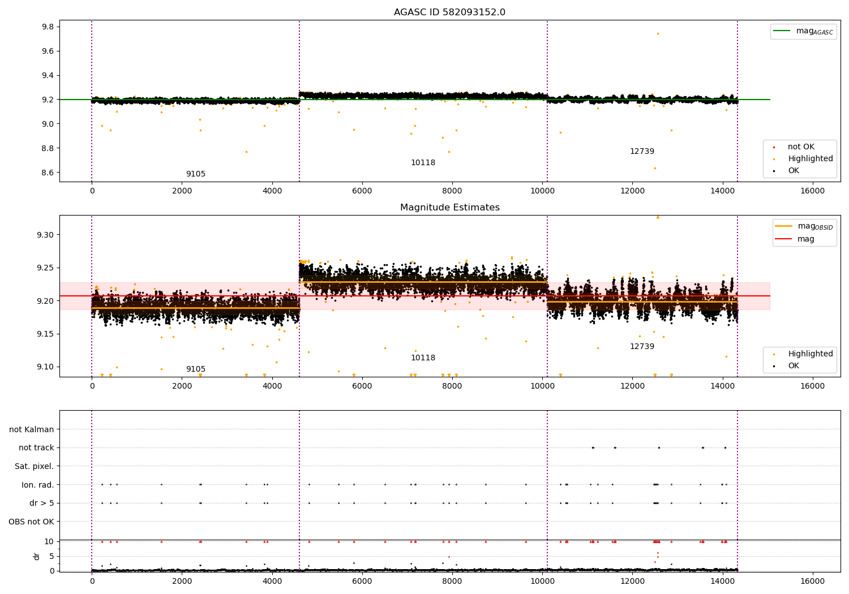Click x-axis tick 2000 below the bottom plot
849x594 pixels.
pos(182,582)
